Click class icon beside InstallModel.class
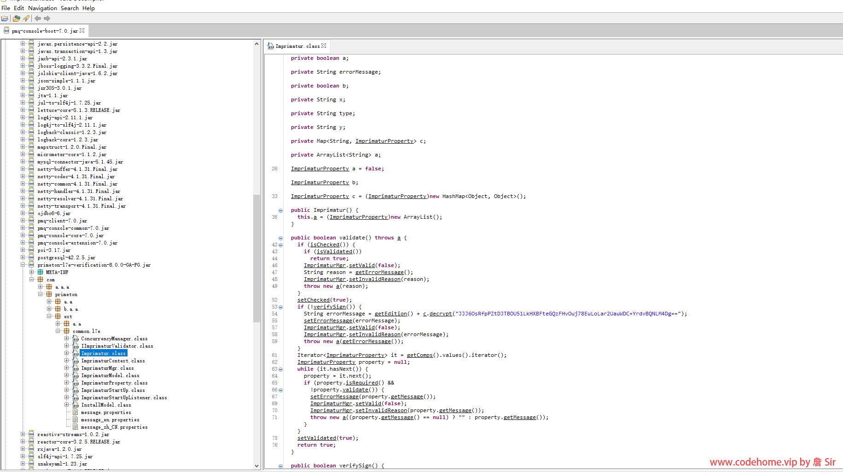The width and height of the screenshot is (843, 472). pos(76,405)
